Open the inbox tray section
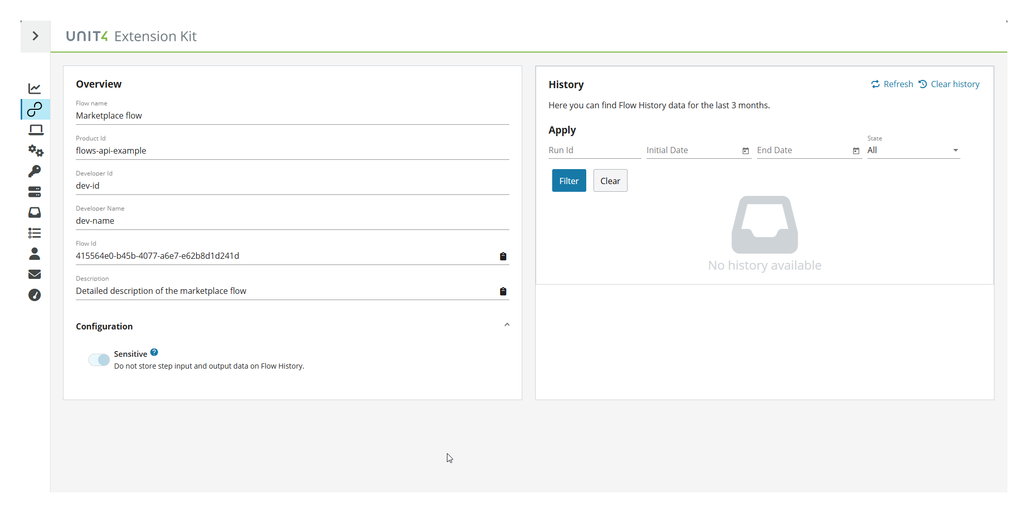 [35, 212]
